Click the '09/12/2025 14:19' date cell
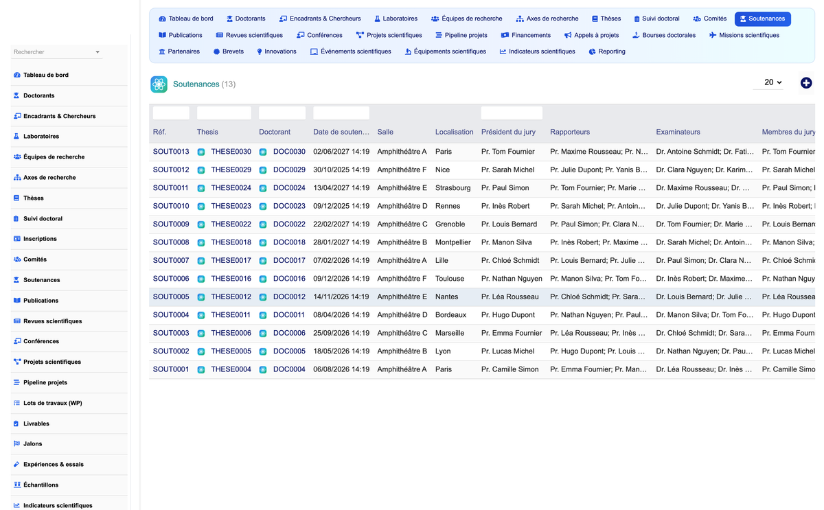The image size is (824, 510). pyautogui.click(x=341, y=206)
